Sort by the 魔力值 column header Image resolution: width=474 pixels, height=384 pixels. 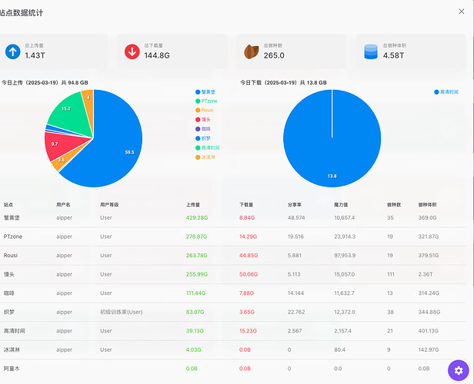point(341,204)
